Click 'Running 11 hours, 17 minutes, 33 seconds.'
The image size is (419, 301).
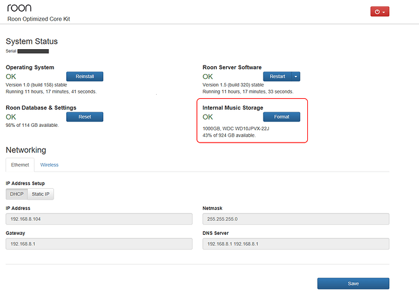[248, 92]
